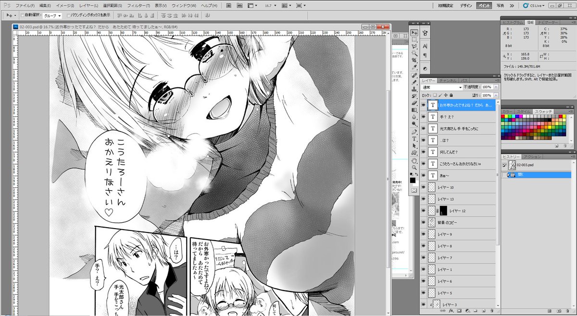The height and width of the screenshot is (316, 577).
Task: Hide the あぁ～ text layer
Action: click(424, 175)
